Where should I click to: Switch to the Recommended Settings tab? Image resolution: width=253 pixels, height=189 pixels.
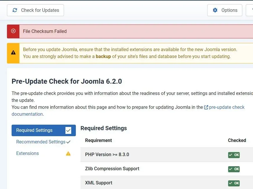[43, 142]
